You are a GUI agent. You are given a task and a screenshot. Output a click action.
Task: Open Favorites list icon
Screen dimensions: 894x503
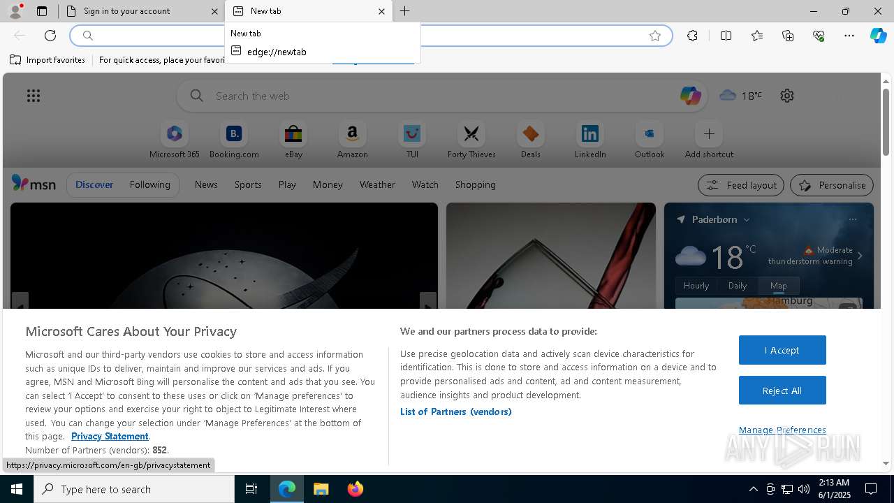tap(757, 36)
